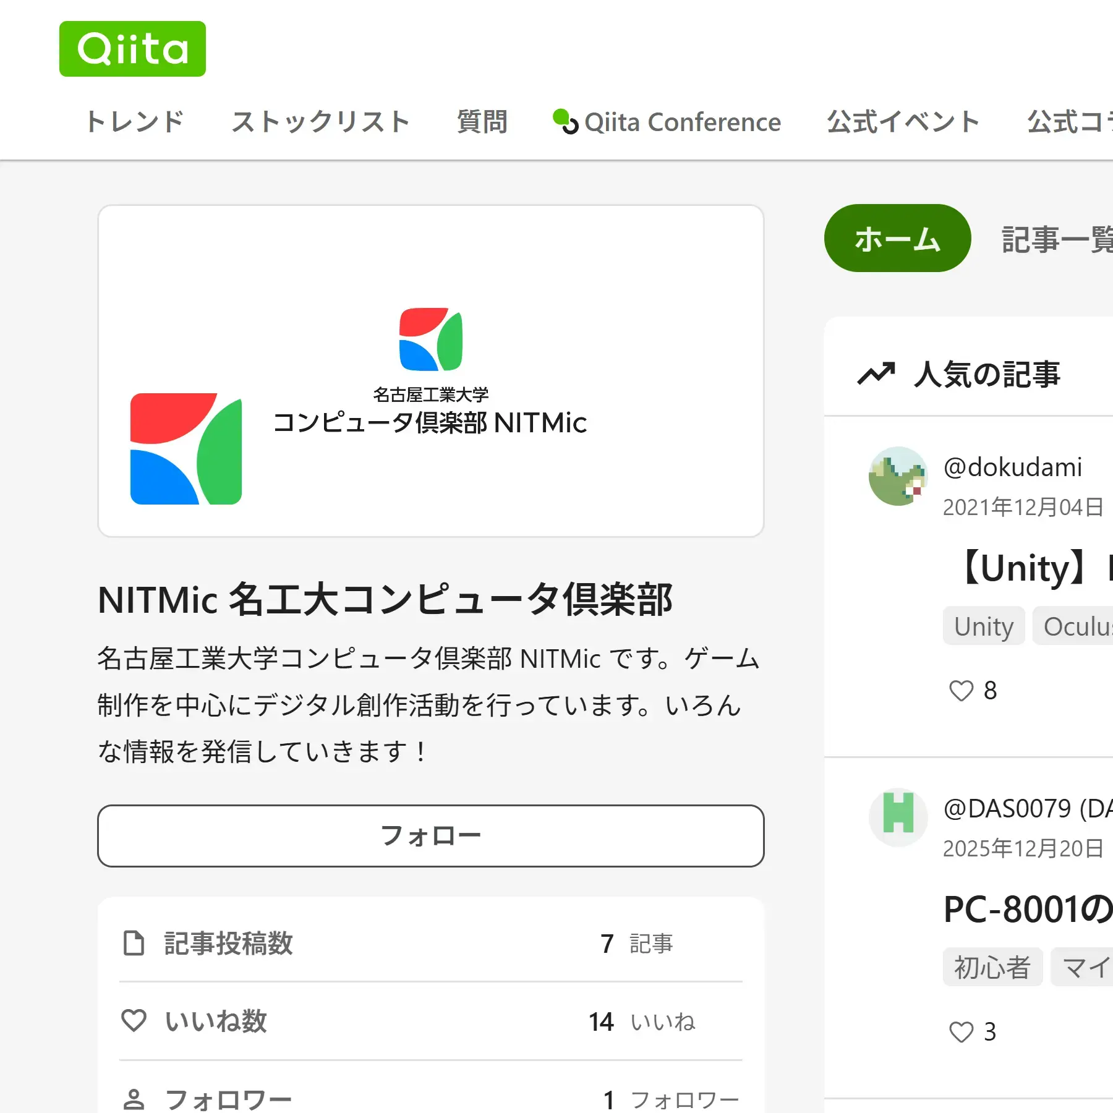Screen dimensions: 1113x1113
Task: Click the NITMic organization banner image
Action: tap(431, 370)
